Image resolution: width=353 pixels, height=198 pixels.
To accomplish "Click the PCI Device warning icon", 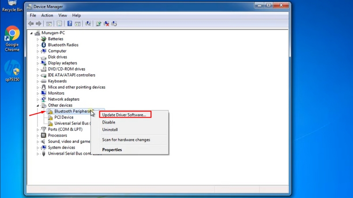I will [x=51, y=117].
